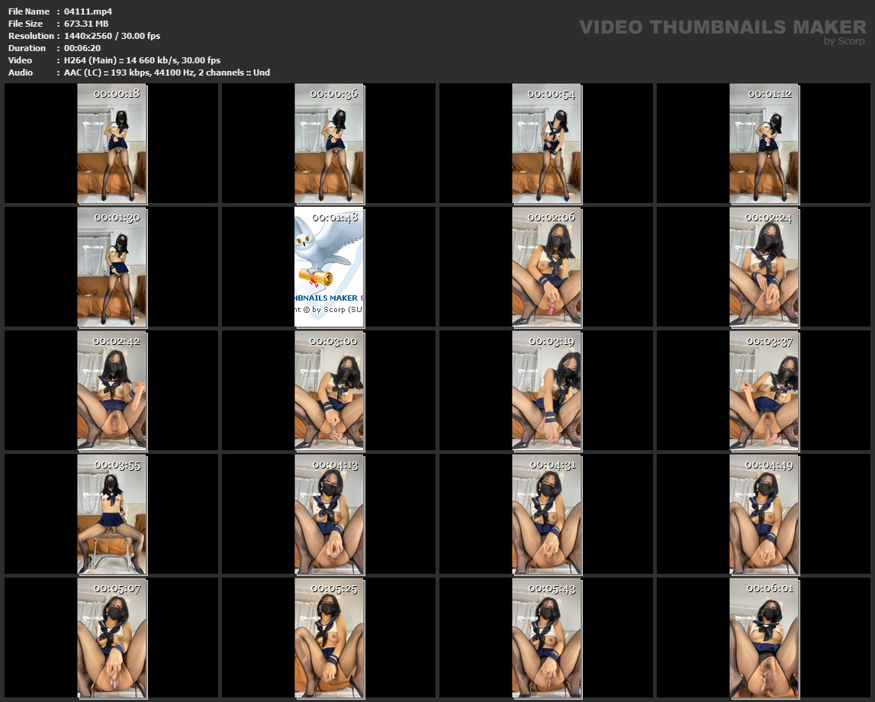Select the last frame at 00:06:01
875x702 pixels.
(x=764, y=638)
